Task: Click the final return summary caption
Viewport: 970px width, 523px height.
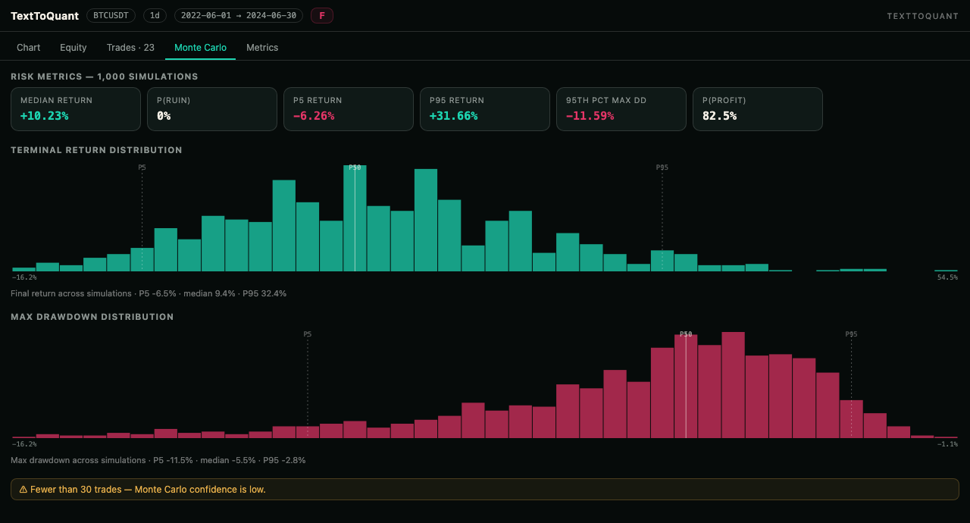Action: click(149, 293)
